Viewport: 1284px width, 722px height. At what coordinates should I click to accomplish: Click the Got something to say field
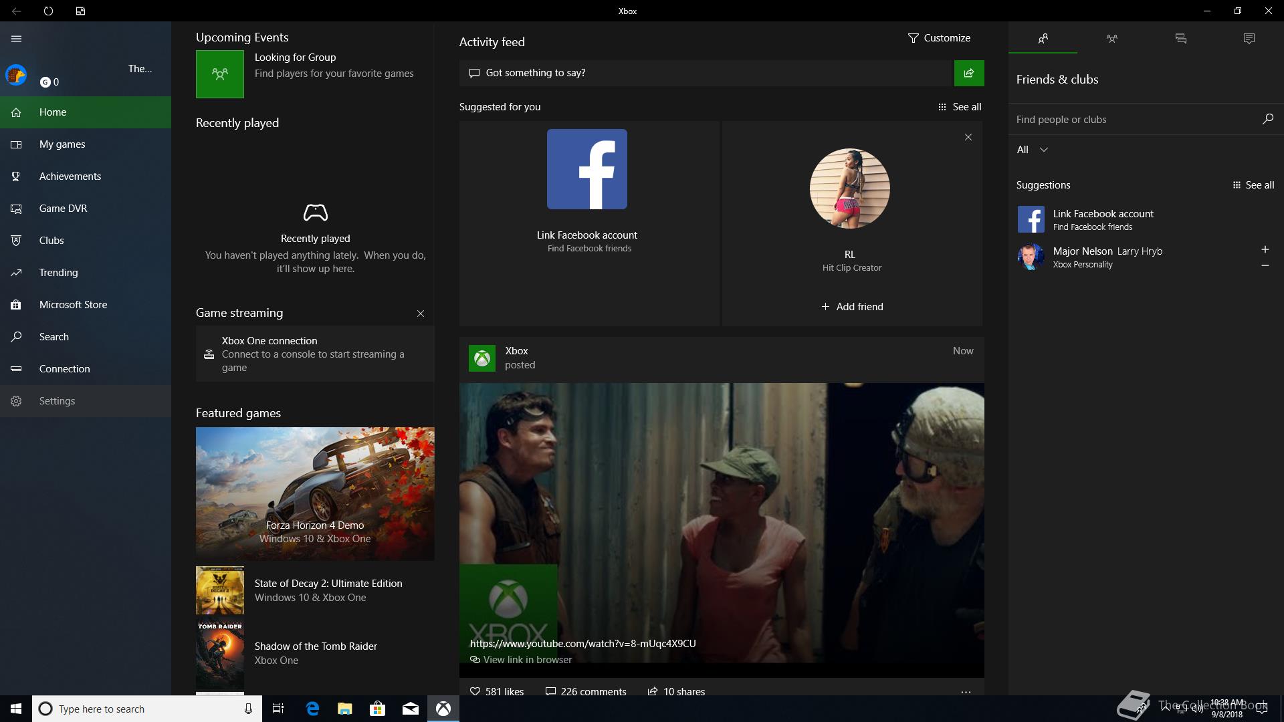[x=706, y=73]
